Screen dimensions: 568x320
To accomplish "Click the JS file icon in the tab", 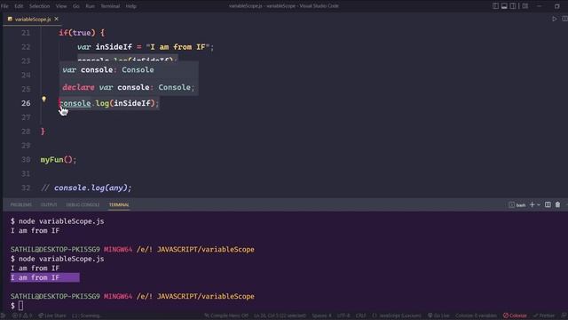I will [x=10, y=20].
